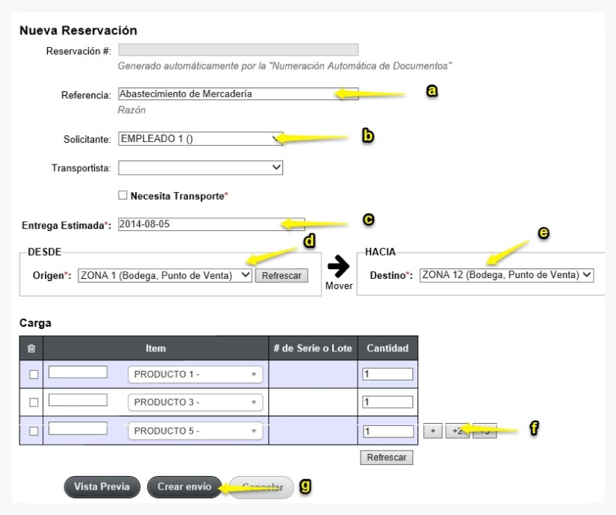Screen dimensions: 616x515
Task: Open the PRODUCTO 5 item selector
Action: [x=195, y=431]
